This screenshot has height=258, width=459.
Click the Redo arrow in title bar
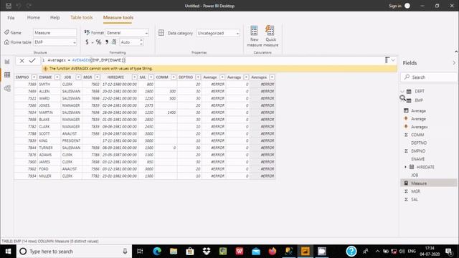[x=29, y=6]
